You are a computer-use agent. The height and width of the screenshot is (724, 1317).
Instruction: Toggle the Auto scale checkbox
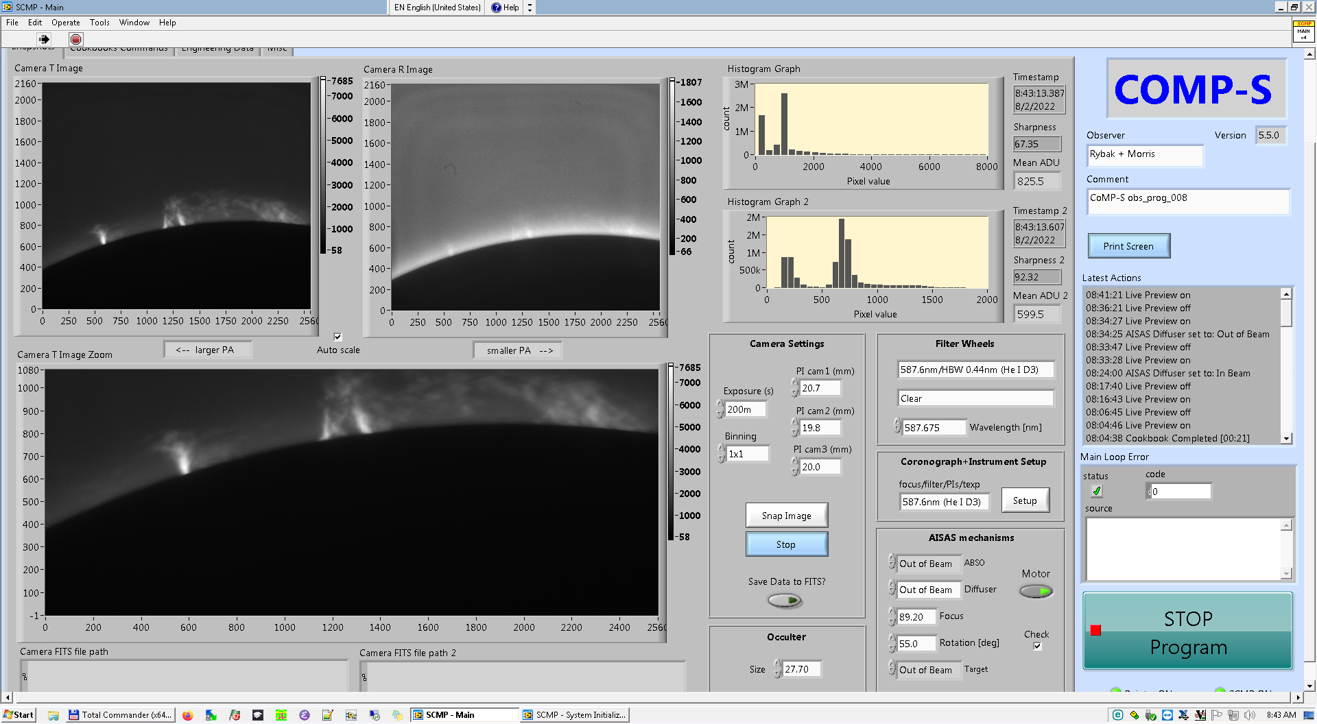click(337, 337)
